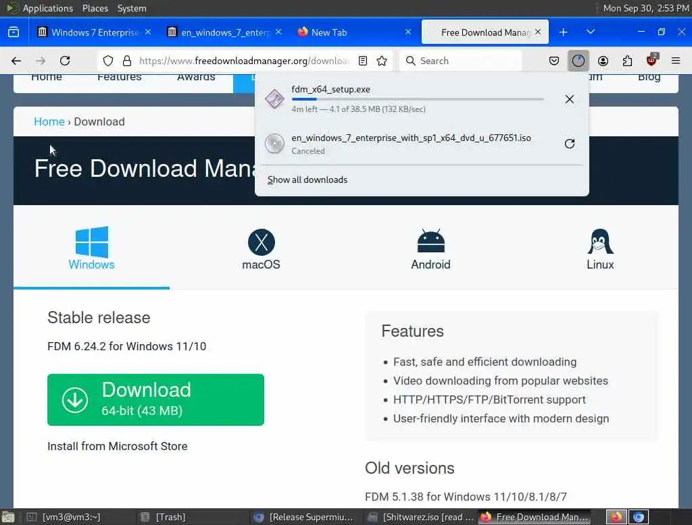
Task: Open tracking protection shield icon
Action: tap(108, 61)
